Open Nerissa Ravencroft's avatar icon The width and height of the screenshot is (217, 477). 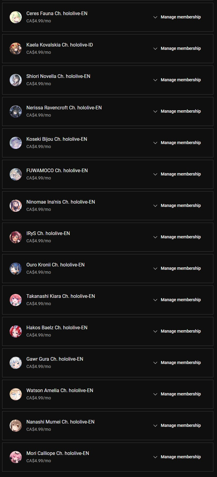coord(16,111)
